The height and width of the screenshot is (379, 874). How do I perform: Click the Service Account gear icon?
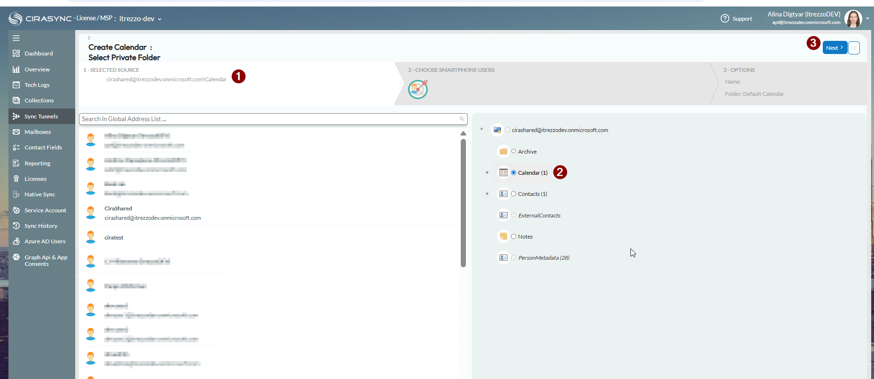click(x=16, y=210)
